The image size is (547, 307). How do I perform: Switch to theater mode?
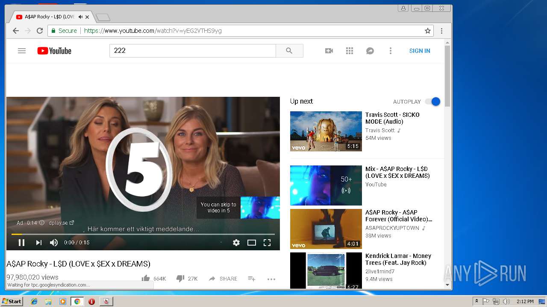point(252,243)
